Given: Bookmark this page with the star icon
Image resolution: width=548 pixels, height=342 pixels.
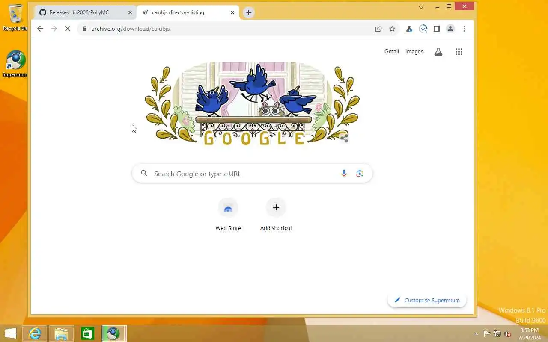Looking at the screenshot, I should (392, 29).
